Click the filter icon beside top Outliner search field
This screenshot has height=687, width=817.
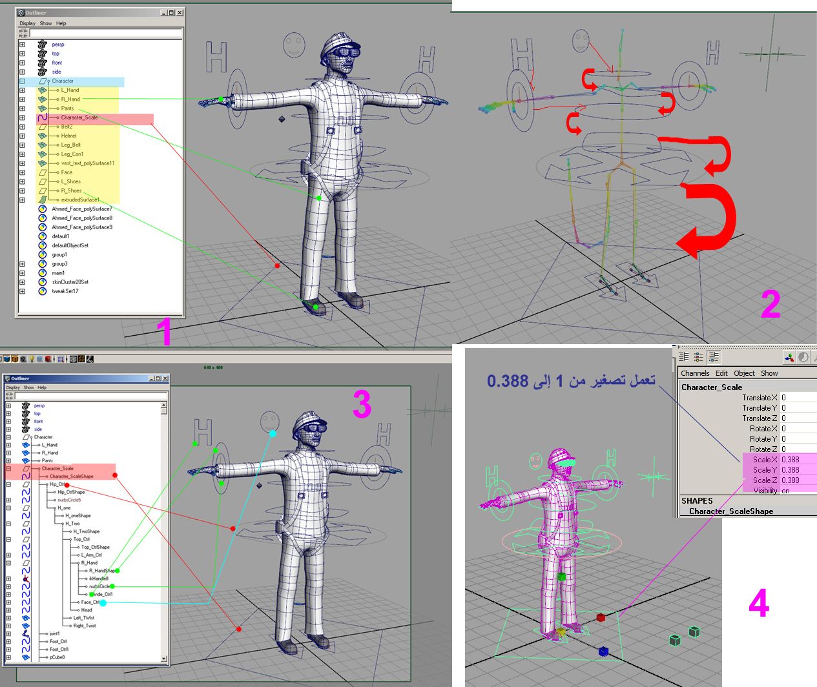[x=23, y=32]
